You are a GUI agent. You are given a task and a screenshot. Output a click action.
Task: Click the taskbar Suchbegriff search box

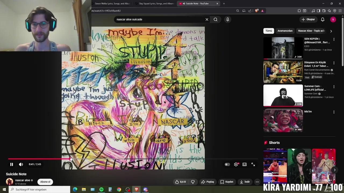39,190
